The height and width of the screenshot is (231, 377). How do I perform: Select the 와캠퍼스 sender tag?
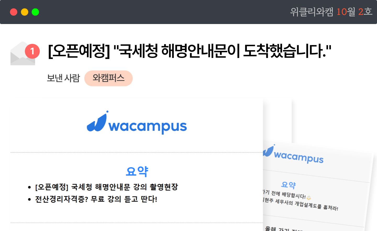coord(108,78)
